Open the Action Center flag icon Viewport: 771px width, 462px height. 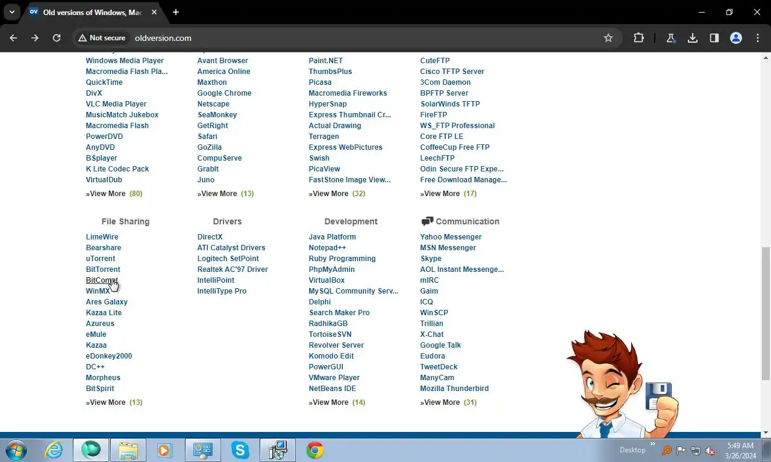pos(681,451)
